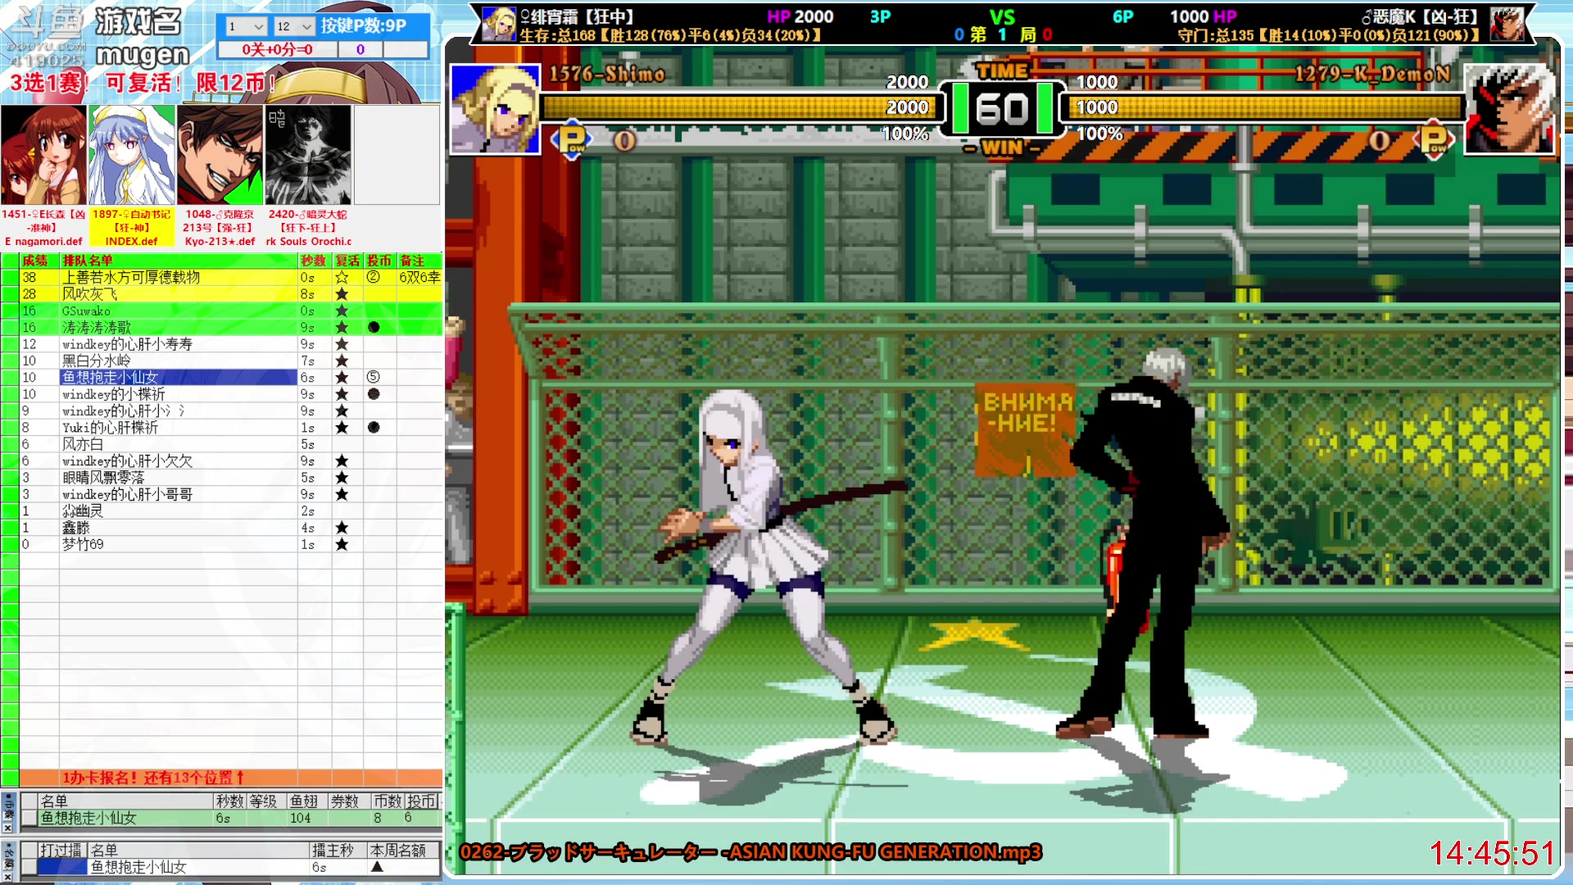Click the outline star in 上善若水方可厚德载物 row
The height and width of the screenshot is (885, 1573).
pos(342,277)
